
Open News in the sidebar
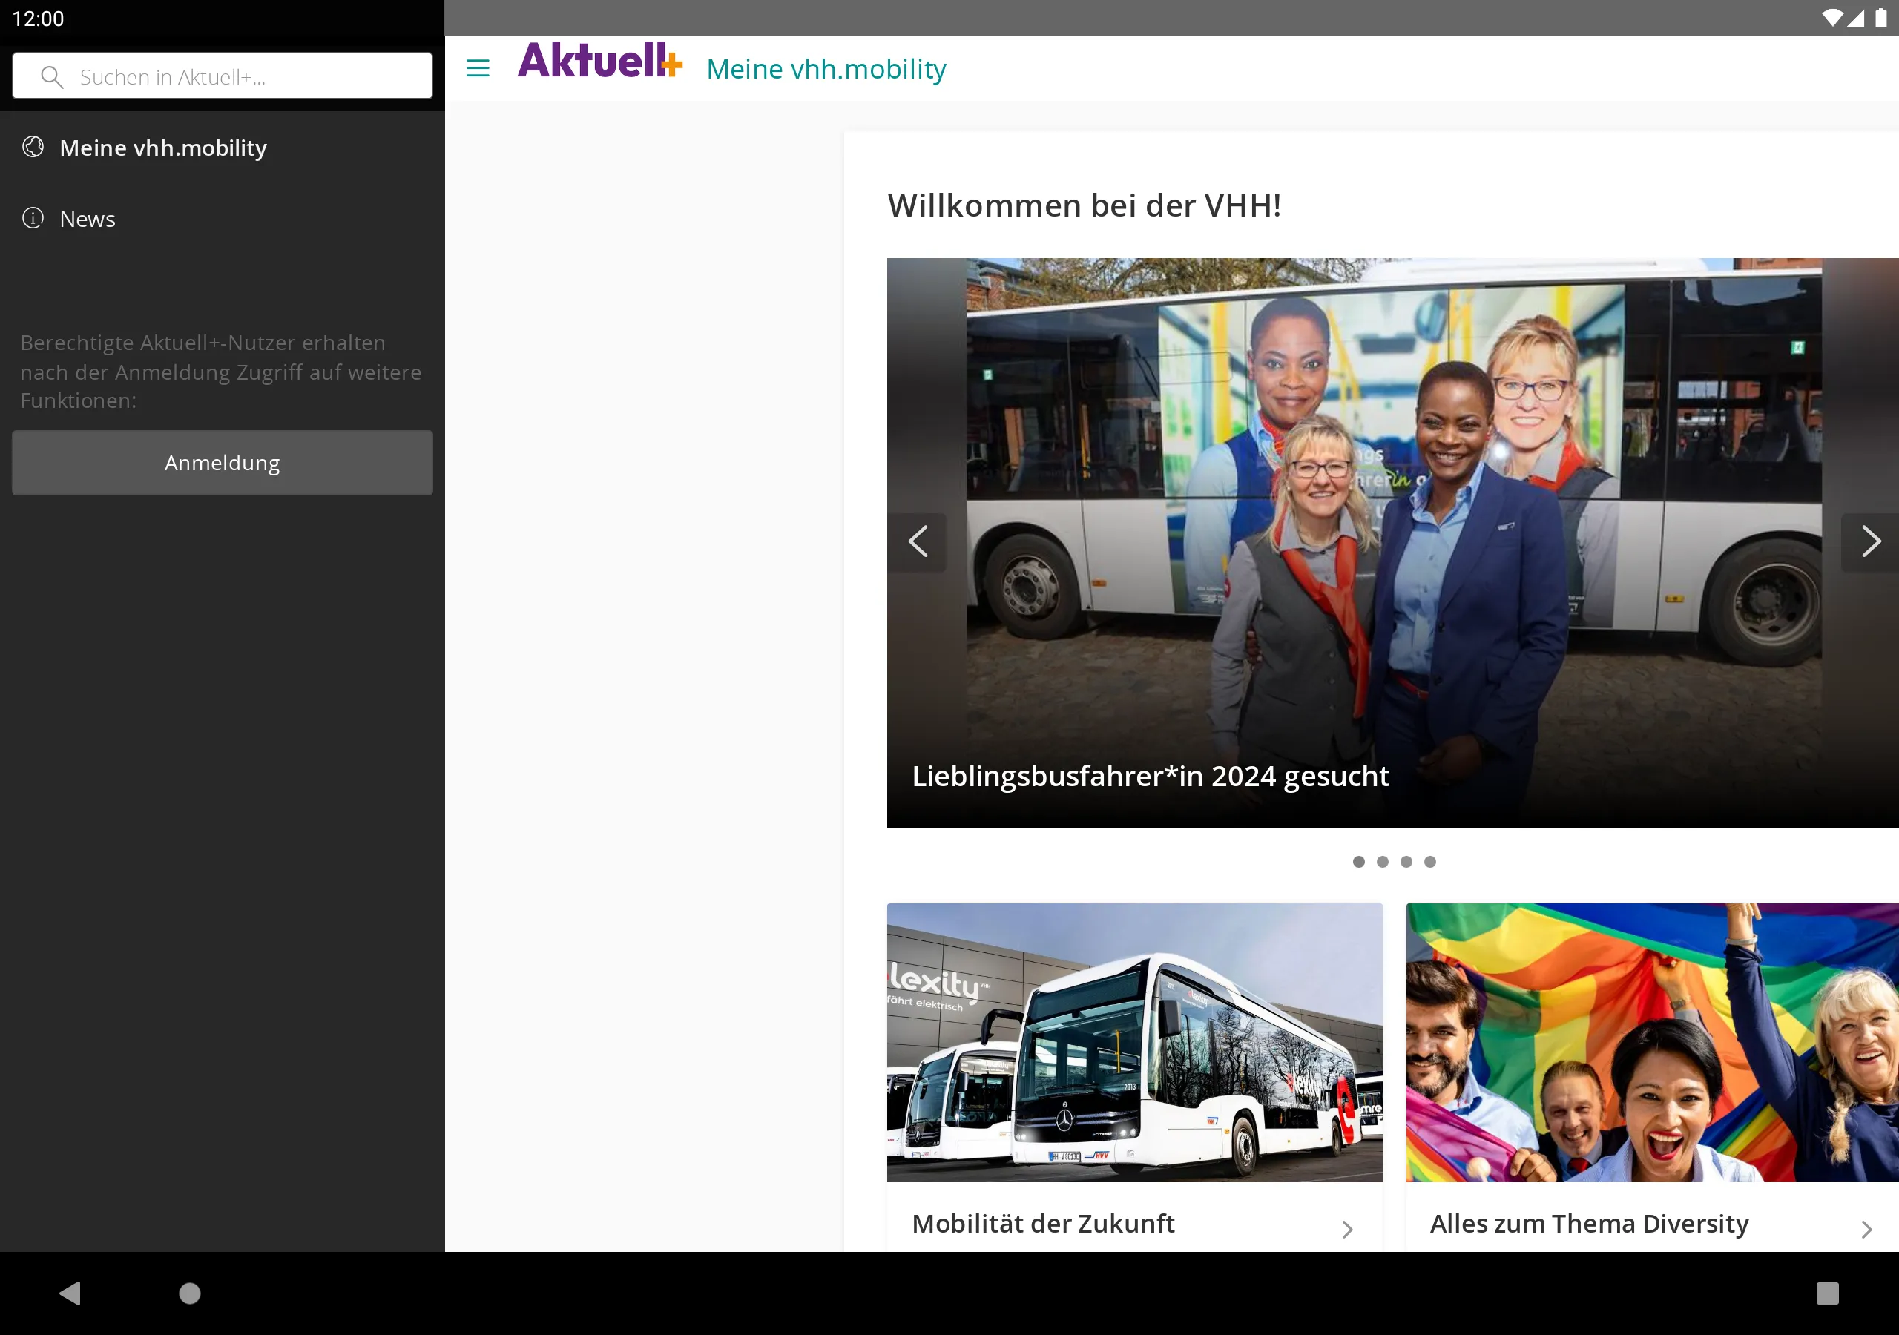pos(223,218)
